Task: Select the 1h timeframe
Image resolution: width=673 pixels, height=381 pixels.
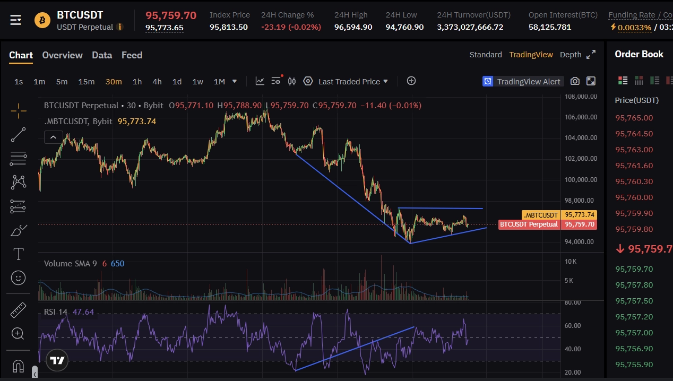Action: (x=137, y=81)
